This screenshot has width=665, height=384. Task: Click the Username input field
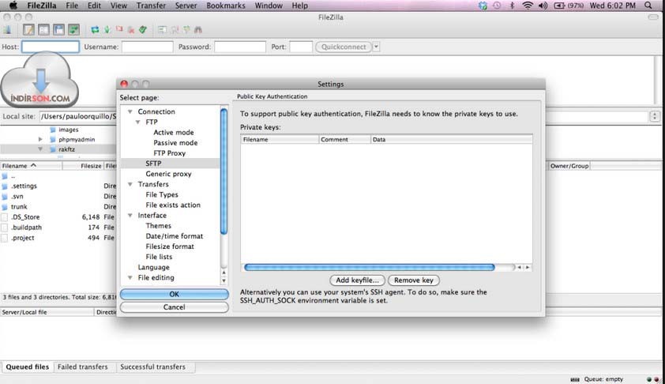tap(148, 47)
